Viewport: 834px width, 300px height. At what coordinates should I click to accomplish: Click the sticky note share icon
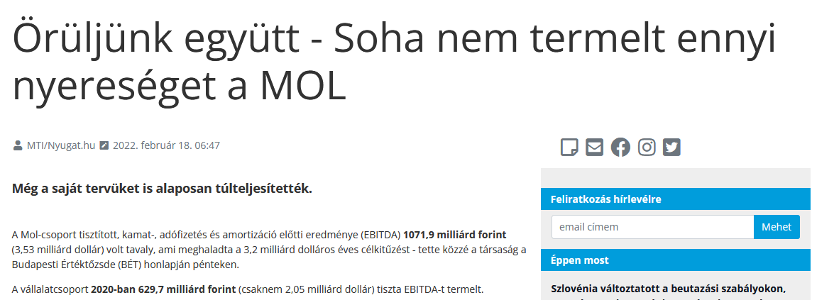coord(569,147)
